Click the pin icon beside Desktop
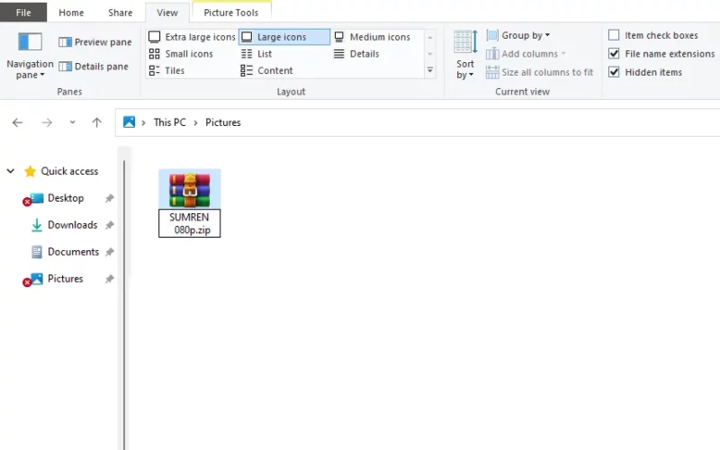Screen dimensions: 720x450 [109, 198]
